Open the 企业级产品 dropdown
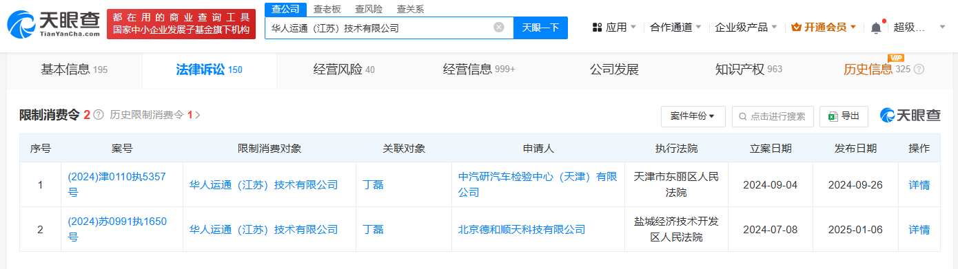958x269 pixels. point(746,28)
